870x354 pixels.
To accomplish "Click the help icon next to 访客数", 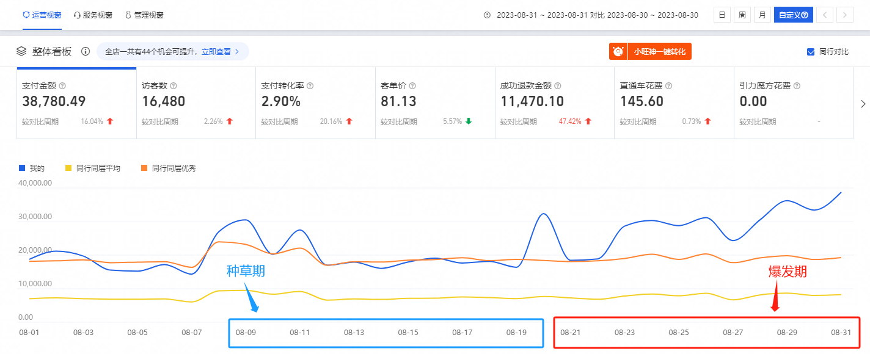I will point(174,86).
